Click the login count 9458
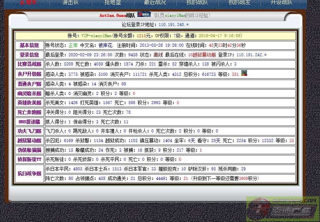Image resolution: width=320 pixels, height=222 pixels. pos(133,55)
